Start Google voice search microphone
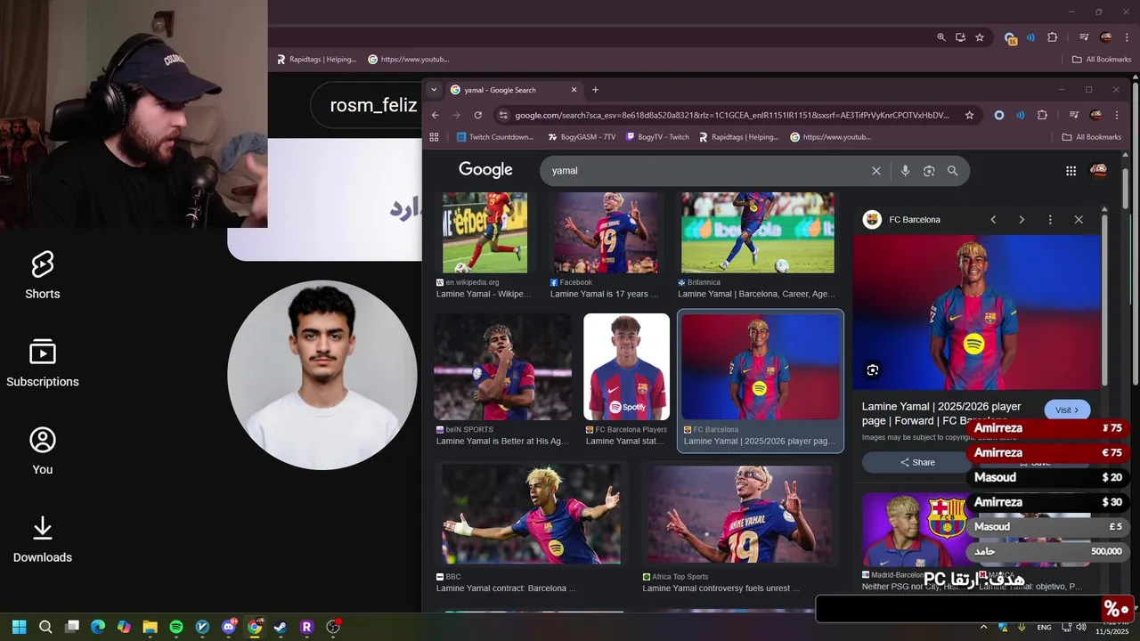 (905, 171)
